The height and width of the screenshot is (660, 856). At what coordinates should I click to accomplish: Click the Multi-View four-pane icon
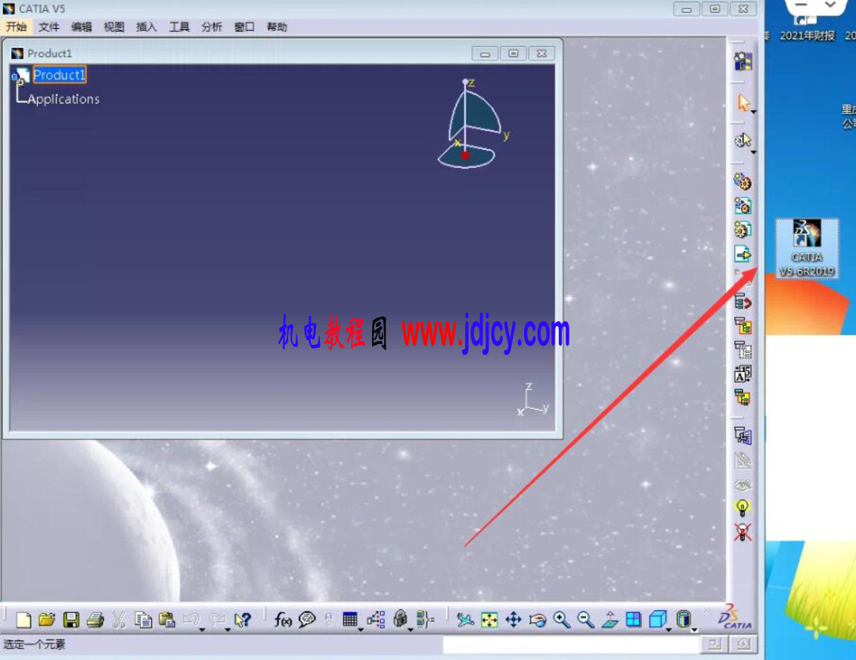pos(634,620)
